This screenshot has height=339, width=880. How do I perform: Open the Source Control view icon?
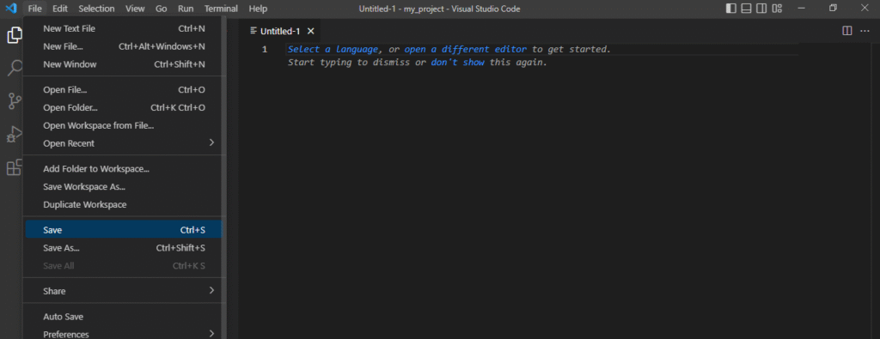pos(14,101)
